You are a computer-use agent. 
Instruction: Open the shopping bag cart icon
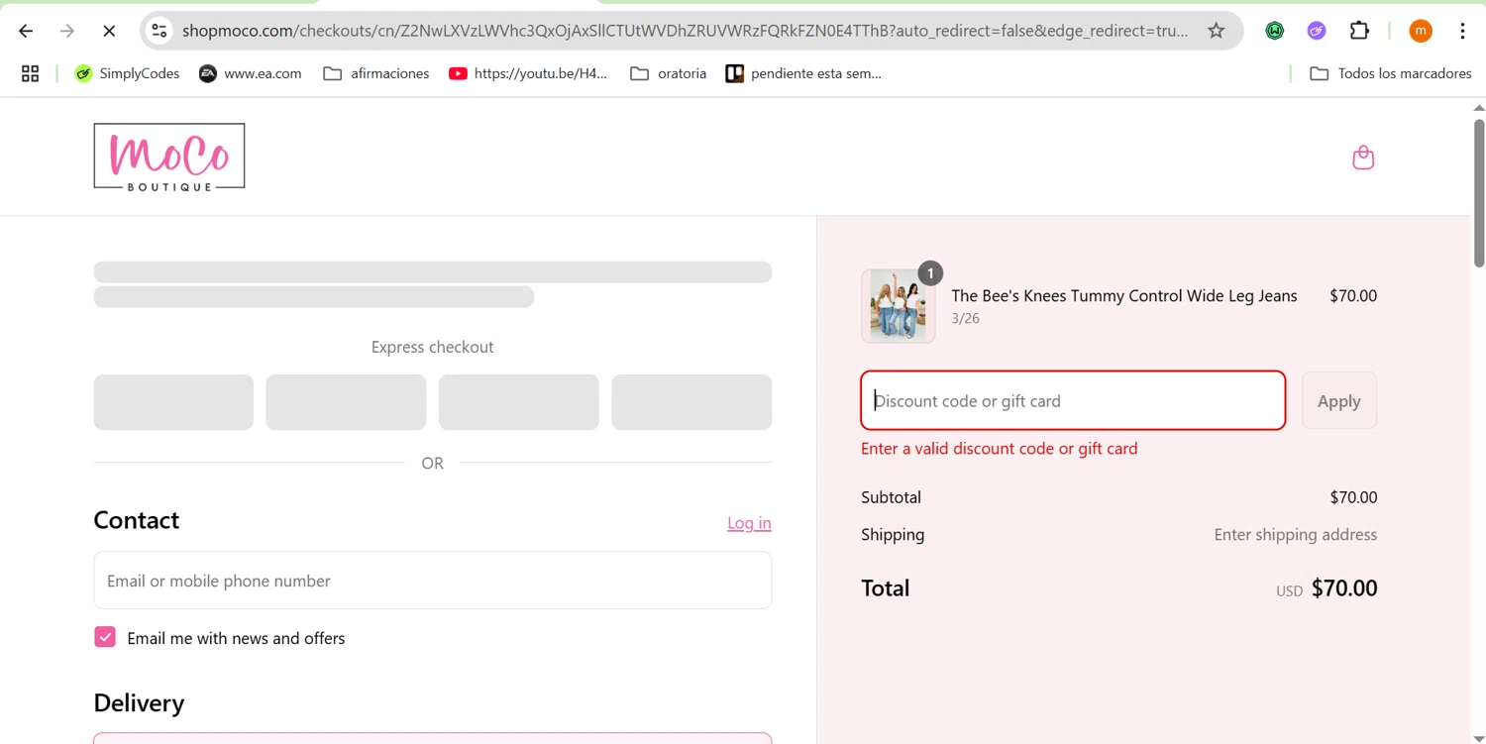(x=1363, y=158)
